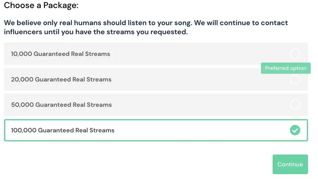This screenshot has width=318, height=179.
Task: Pick the grey 20,000 streams package card
Action: [156, 79]
